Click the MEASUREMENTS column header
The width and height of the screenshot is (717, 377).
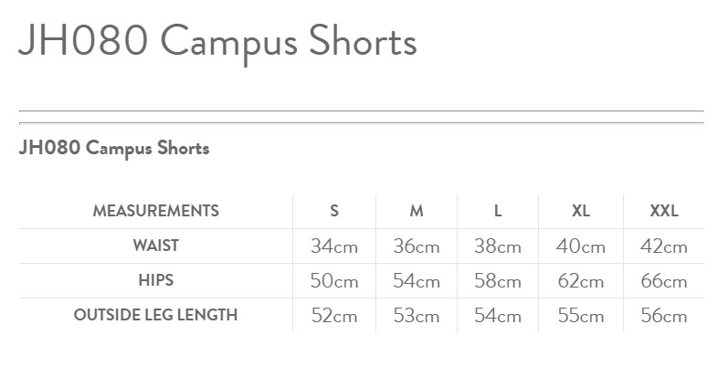pyautogui.click(x=156, y=211)
